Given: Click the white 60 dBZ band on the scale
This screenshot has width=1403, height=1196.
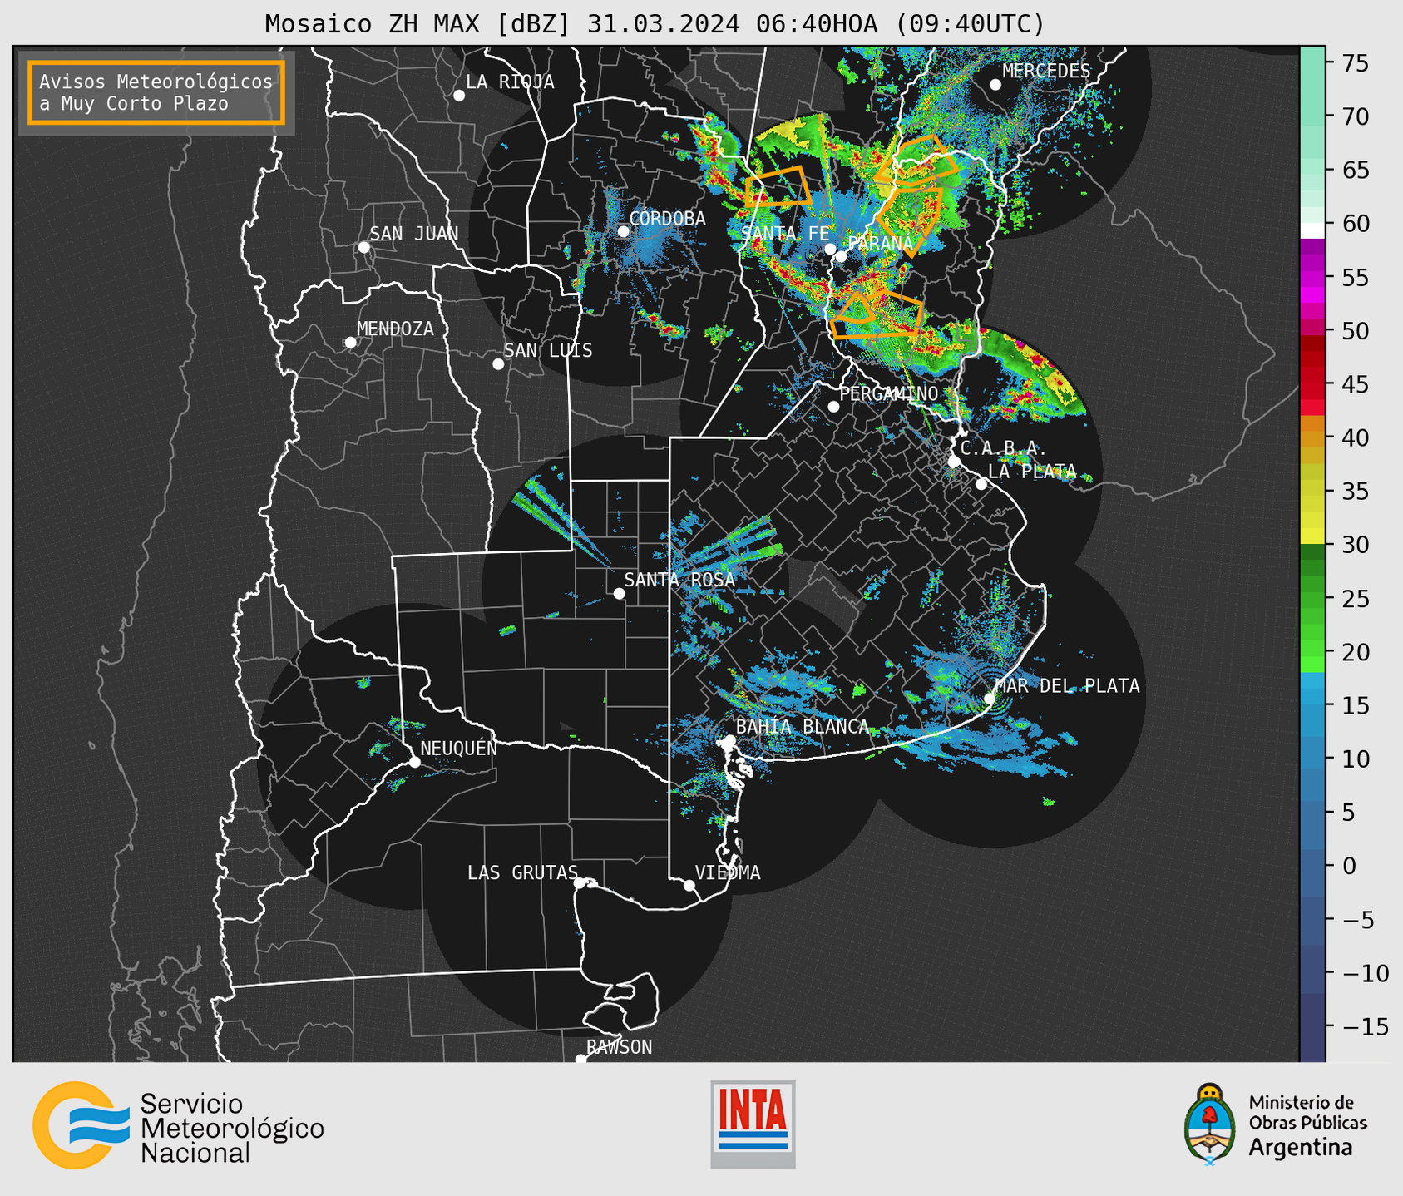Looking at the screenshot, I should 1312,230.
